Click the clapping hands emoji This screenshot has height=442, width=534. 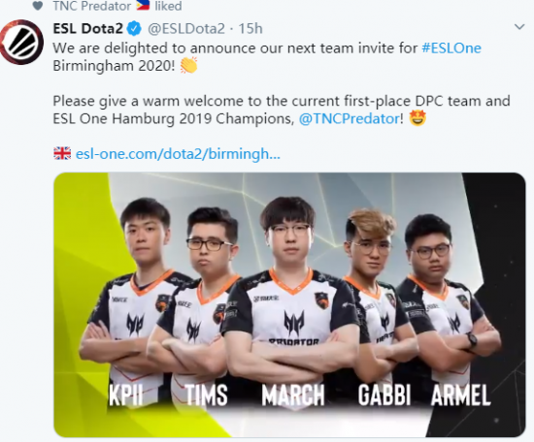[x=188, y=65]
